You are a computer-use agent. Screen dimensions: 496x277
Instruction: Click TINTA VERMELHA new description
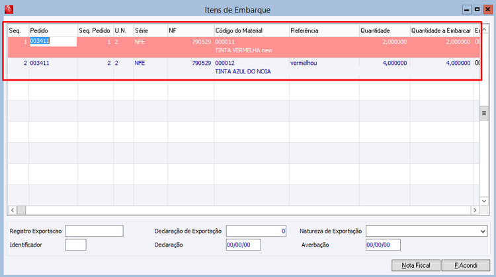243,50
